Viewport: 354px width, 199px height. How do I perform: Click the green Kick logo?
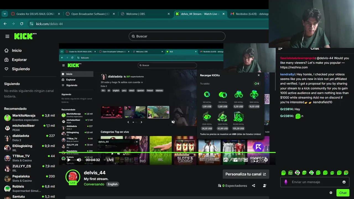click(x=25, y=36)
